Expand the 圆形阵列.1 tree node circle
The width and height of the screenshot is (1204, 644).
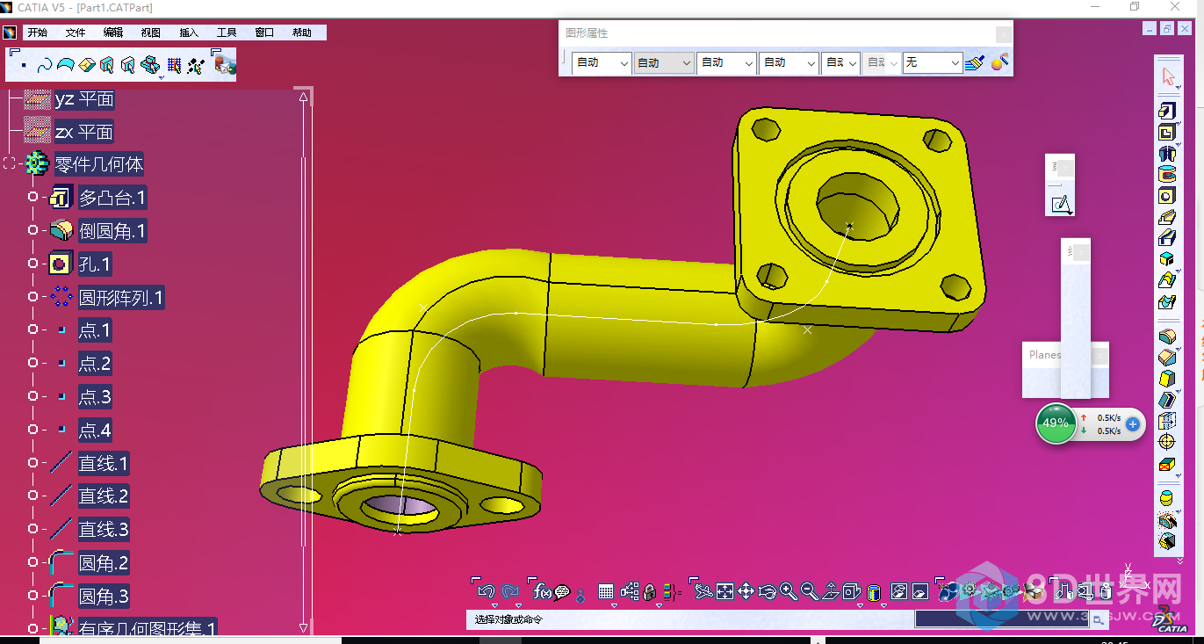tap(32, 297)
